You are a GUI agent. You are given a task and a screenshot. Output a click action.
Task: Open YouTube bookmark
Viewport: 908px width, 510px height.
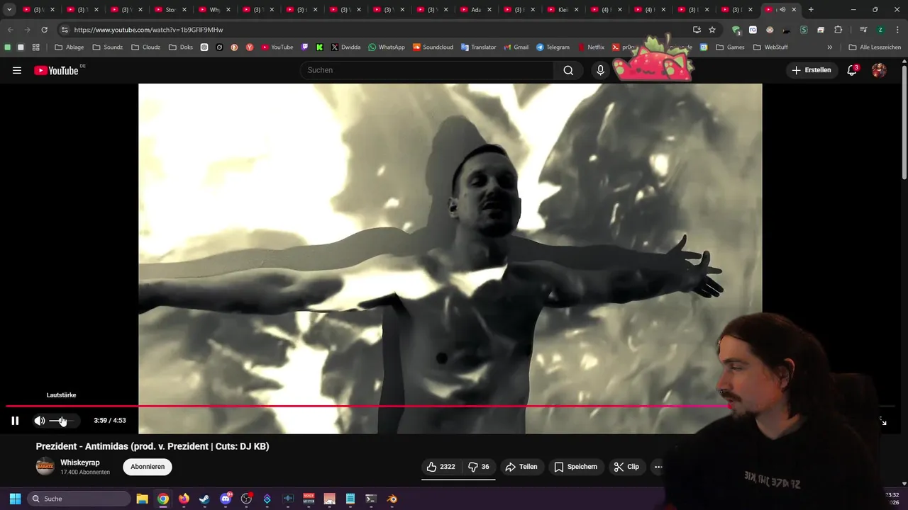(277, 47)
